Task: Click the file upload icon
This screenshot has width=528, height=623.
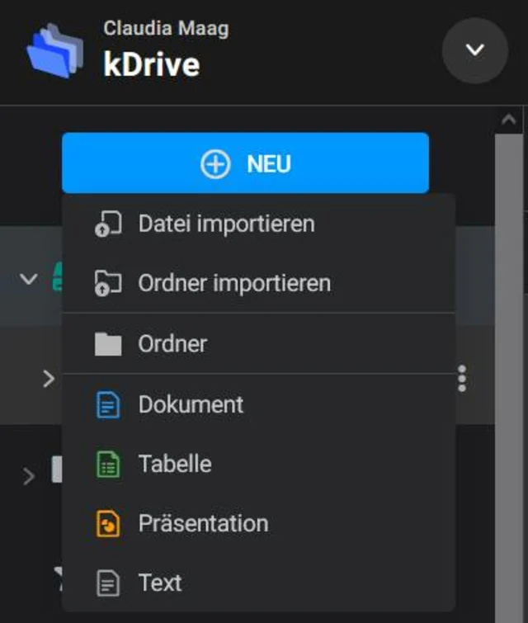Action: click(x=108, y=224)
